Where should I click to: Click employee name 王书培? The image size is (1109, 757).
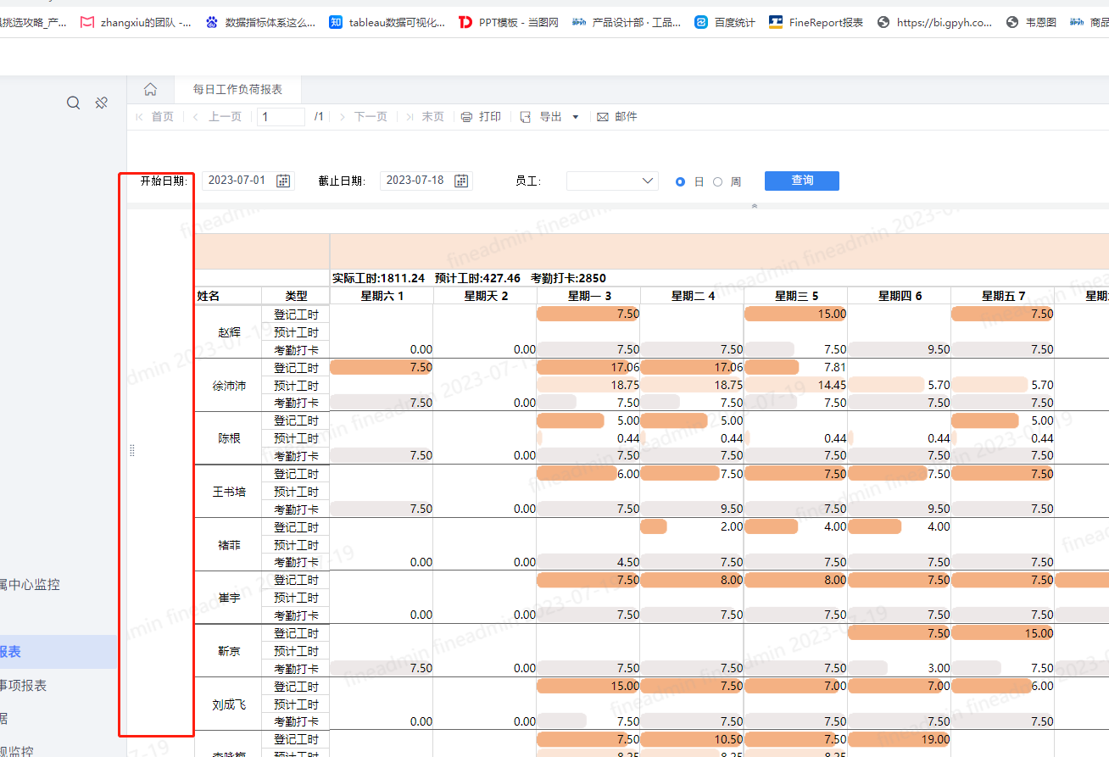click(229, 492)
